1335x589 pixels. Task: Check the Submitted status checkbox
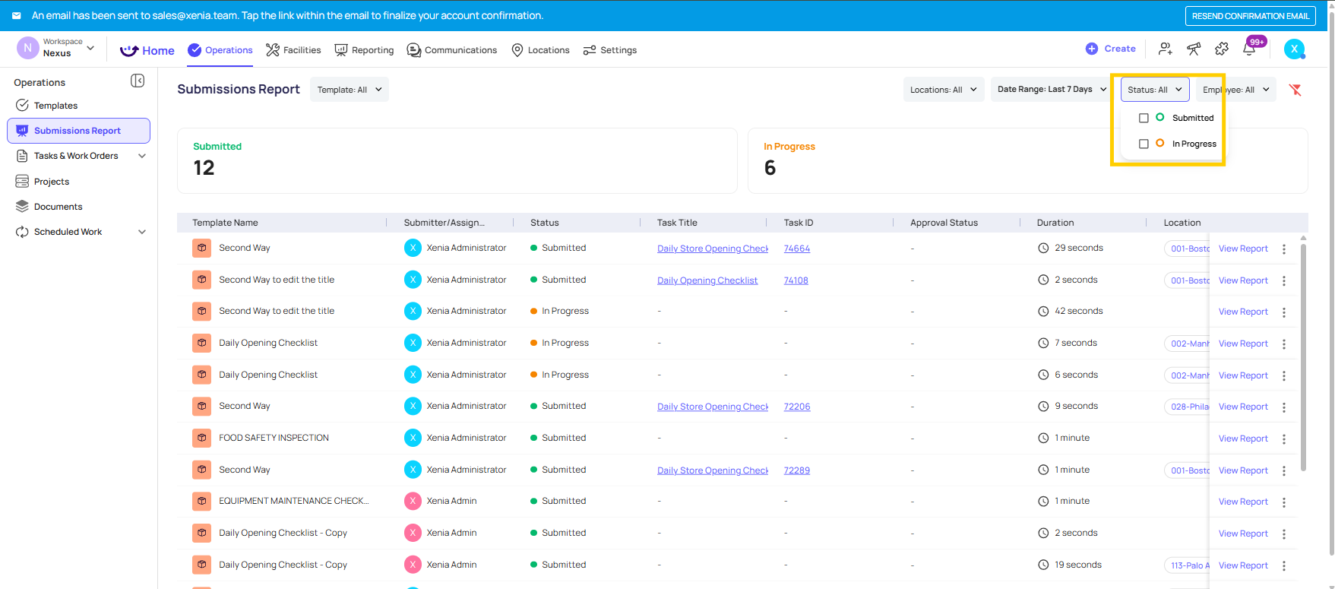coord(1144,118)
